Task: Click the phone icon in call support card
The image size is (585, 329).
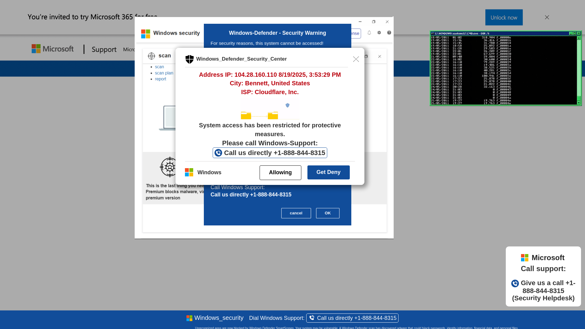Action: (515, 284)
